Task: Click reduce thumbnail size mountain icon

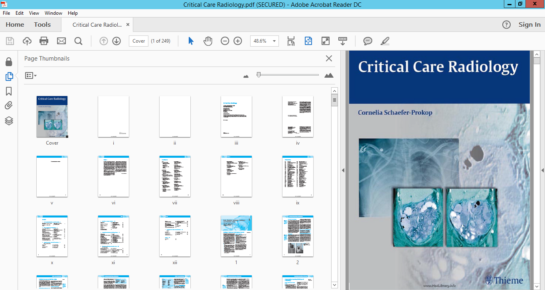Action: [x=246, y=76]
